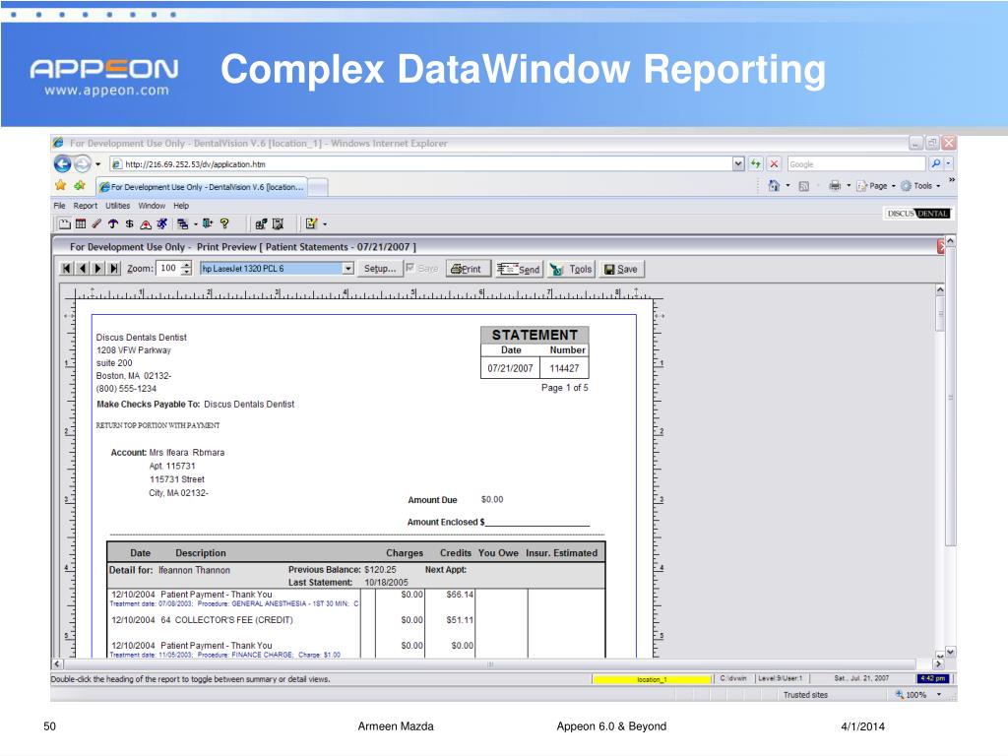Click the pencil toolbar icon
Image resolution: width=1008 pixels, height=756 pixels.
click(96, 223)
